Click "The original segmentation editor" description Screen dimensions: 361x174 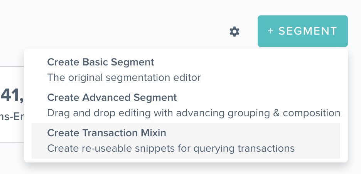[x=124, y=77]
